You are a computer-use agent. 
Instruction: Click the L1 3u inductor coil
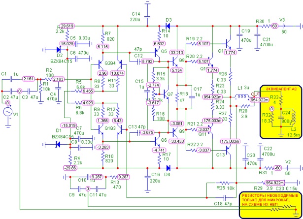(x=241, y=96)
